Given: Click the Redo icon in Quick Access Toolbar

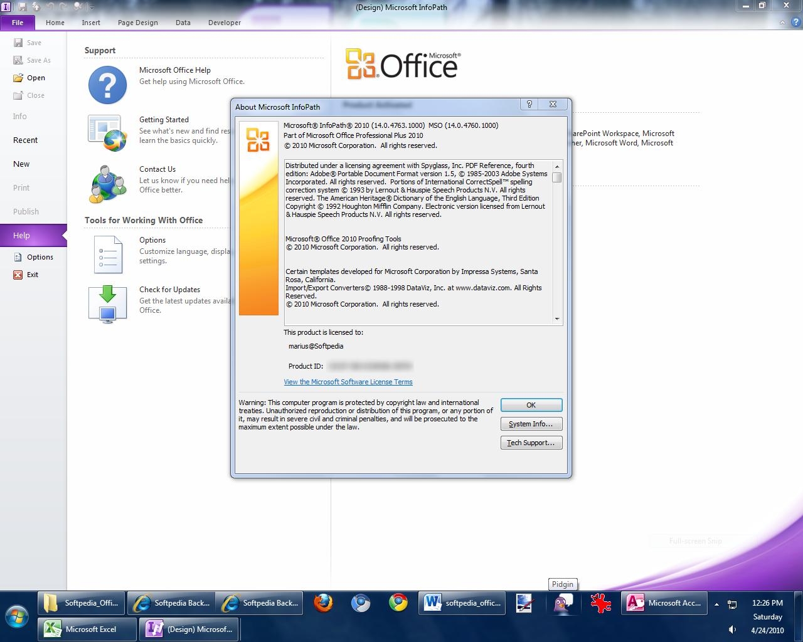Looking at the screenshot, I should (x=63, y=7).
